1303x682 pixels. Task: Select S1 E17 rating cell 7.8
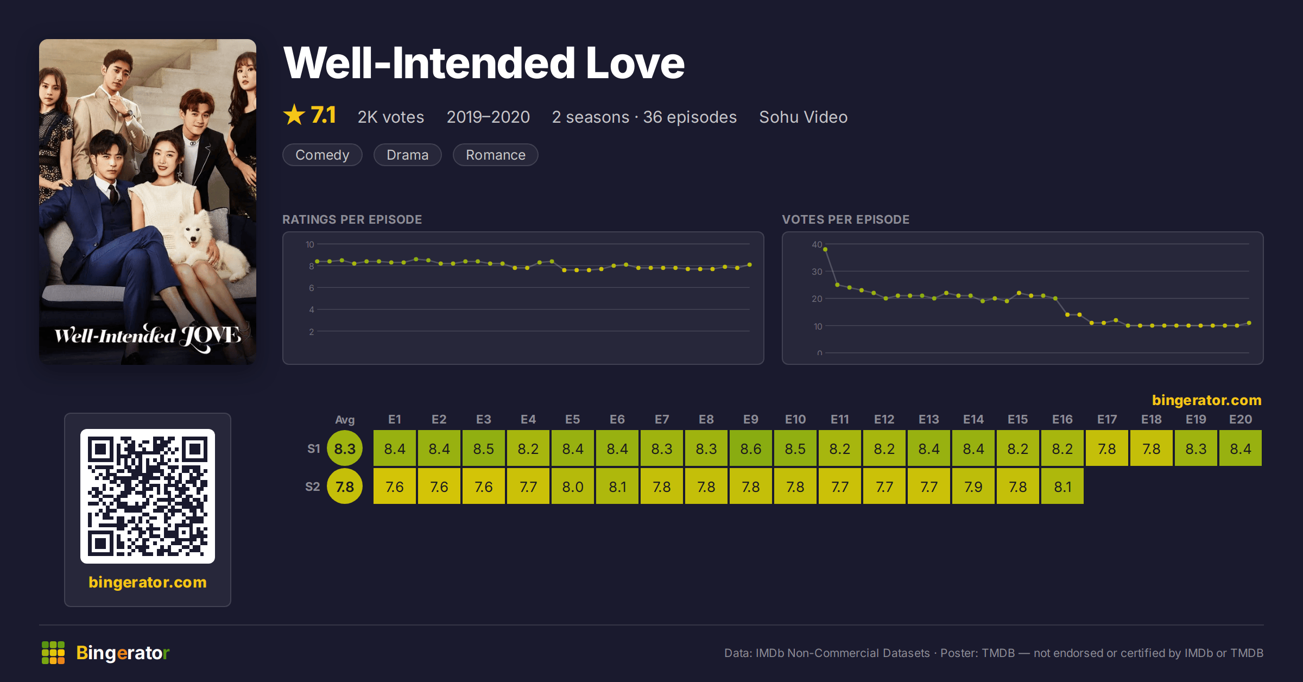(1107, 449)
